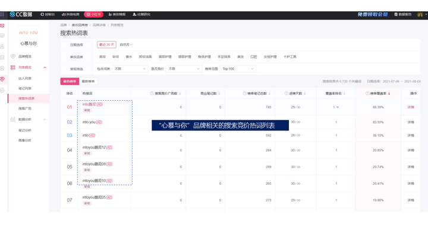Open the 控制台 console nav item

click(x=48, y=14)
